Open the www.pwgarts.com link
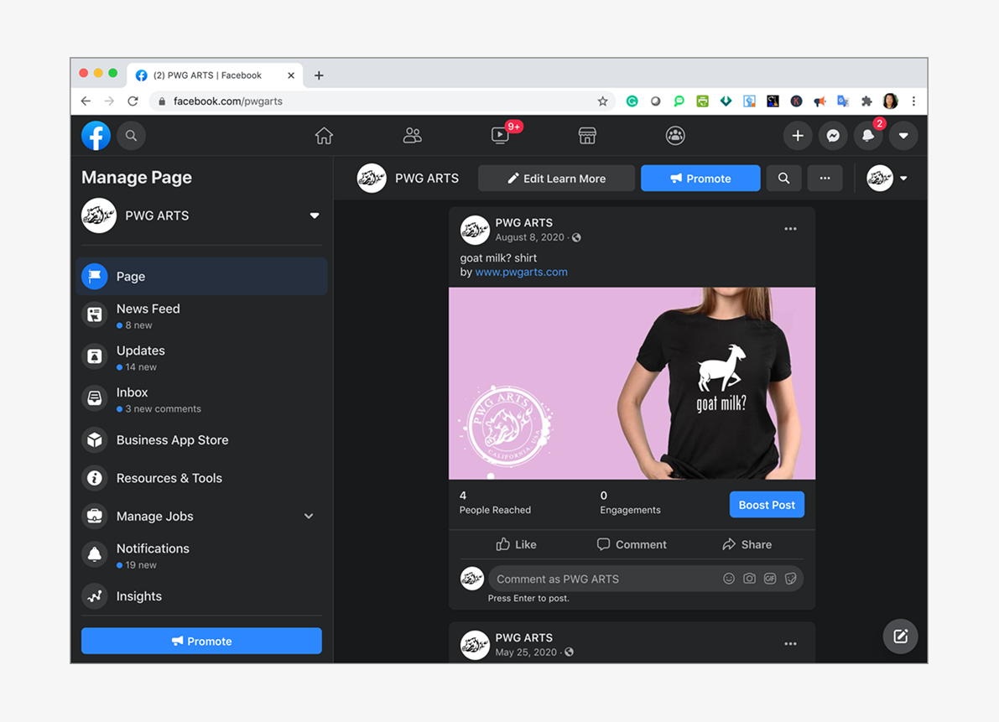Image resolution: width=999 pixels, height=722 pixels. [x=521, y=272]
